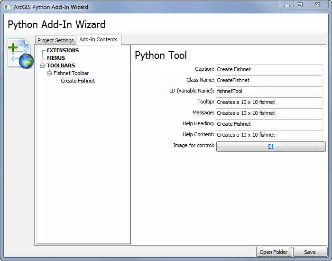332x261 pixels.
Task: Click into the Message field
Action: (268, 113)
